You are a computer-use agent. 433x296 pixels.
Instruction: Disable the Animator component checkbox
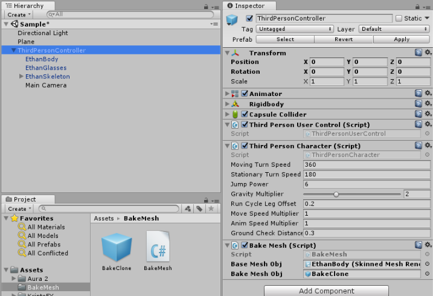tap(245, 93)
